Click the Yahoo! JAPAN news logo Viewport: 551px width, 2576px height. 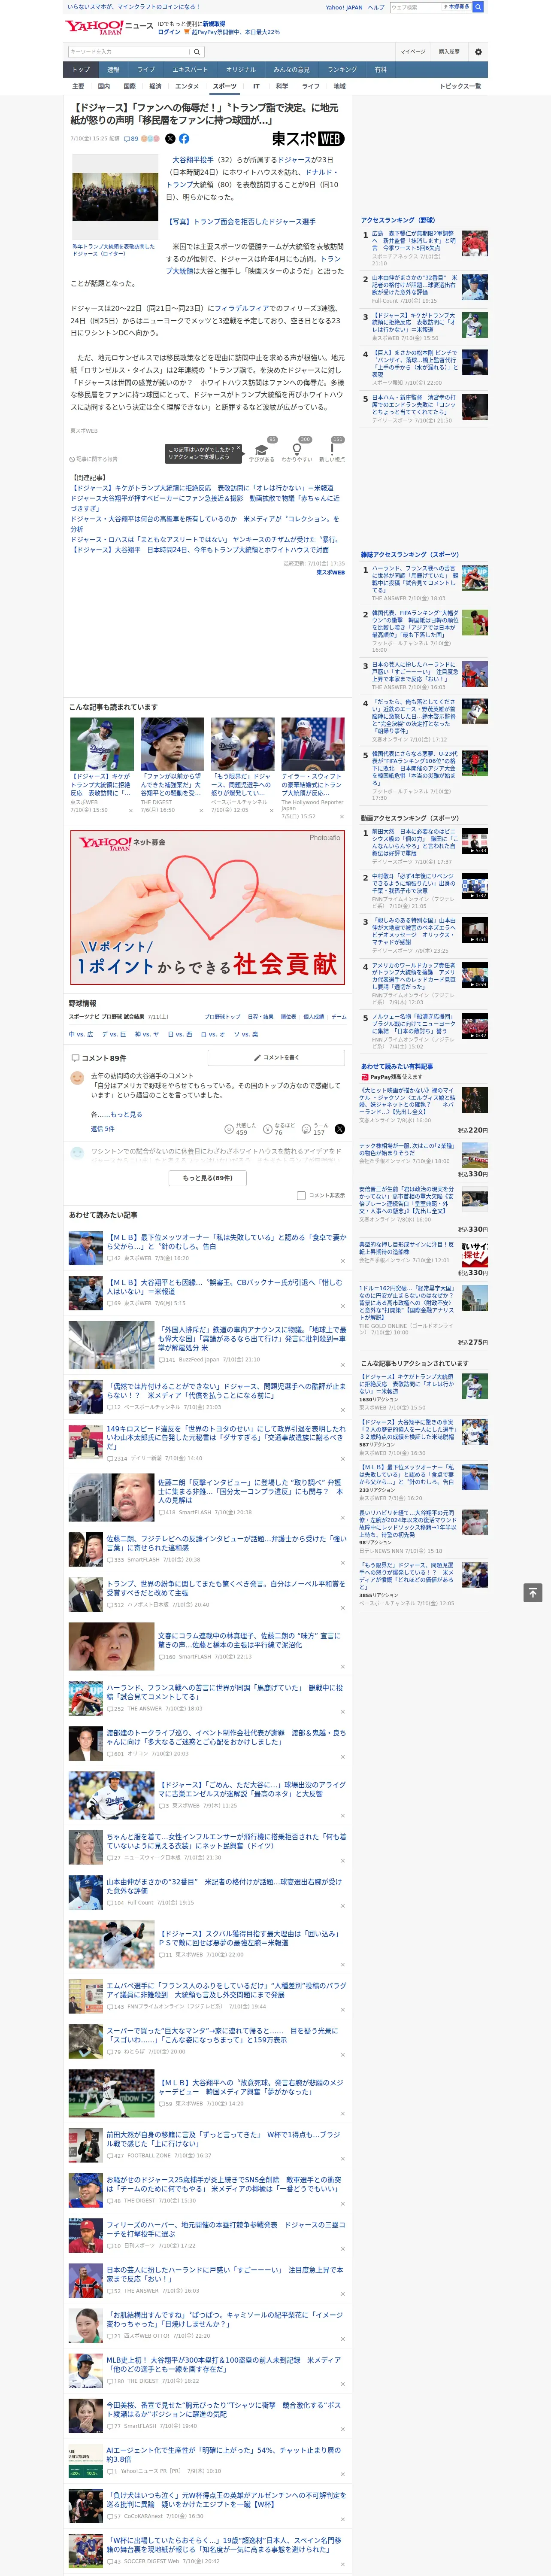click(110, 27)
